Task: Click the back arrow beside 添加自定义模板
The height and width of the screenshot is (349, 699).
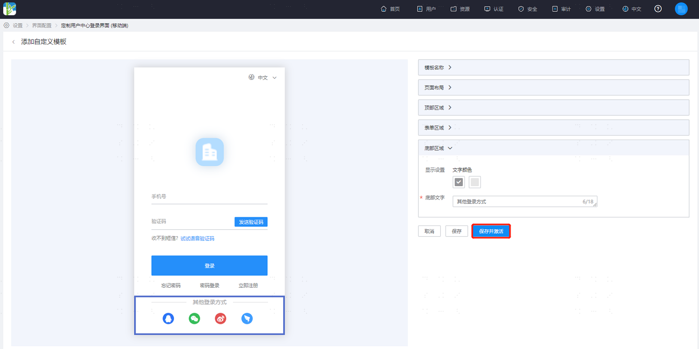Action: pyautogui.click(x=14, y=42)
